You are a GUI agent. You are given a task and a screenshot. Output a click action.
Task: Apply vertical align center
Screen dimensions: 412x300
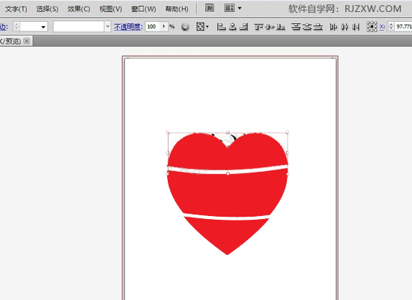270,26
